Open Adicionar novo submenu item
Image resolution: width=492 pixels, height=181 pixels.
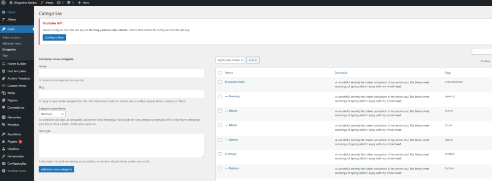click(12, 44)
